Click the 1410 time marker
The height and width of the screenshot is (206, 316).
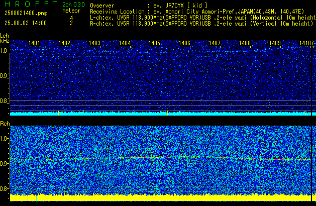[306, 43]
